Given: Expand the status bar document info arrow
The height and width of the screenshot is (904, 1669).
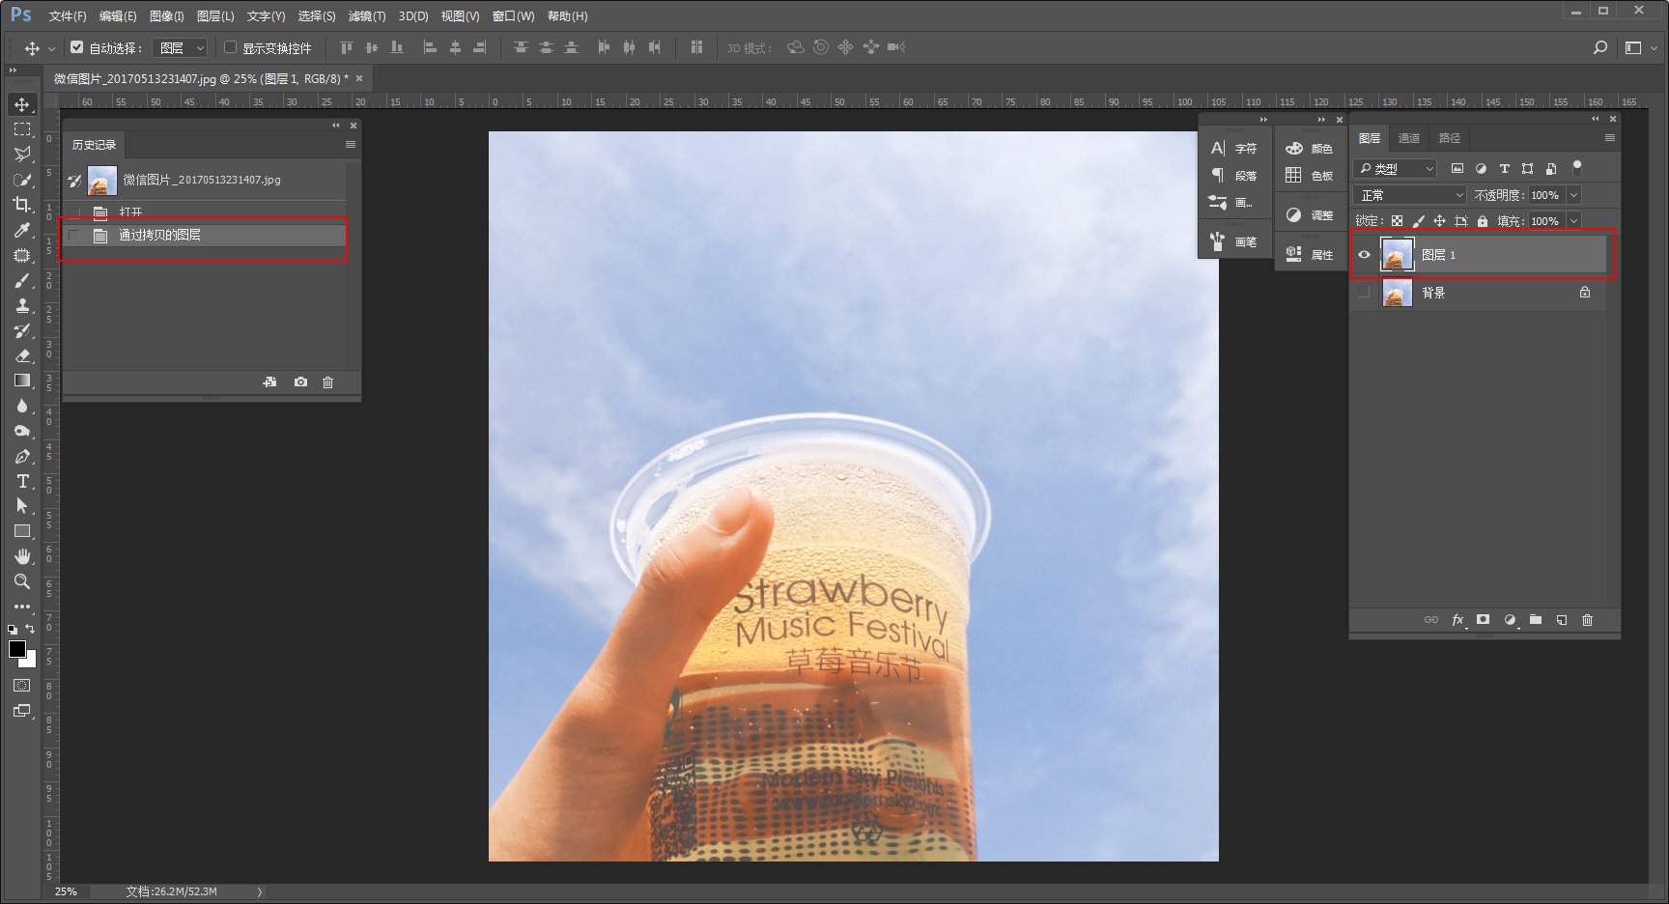Looking at the screenshot, I should (260, 891).
